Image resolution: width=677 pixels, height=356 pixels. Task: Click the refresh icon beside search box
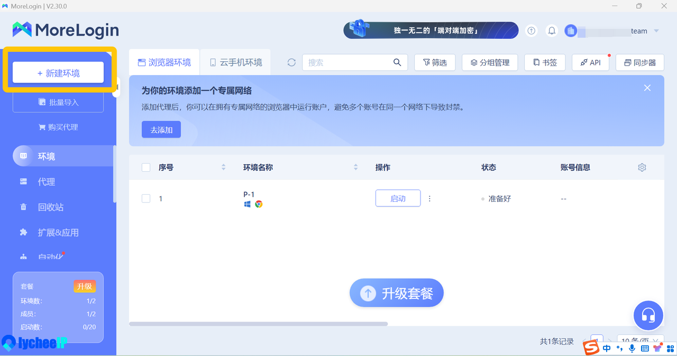click(x=291, y=62)
